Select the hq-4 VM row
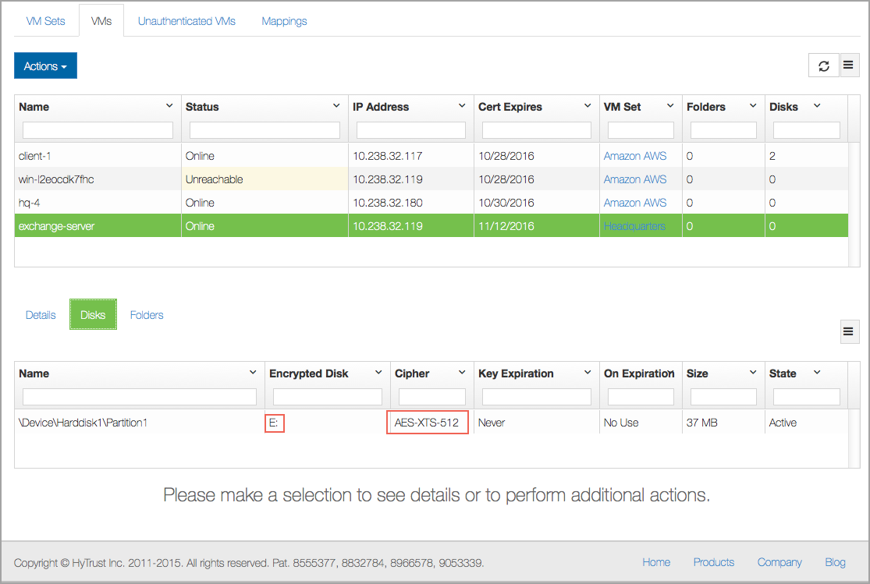This screenshot has width=870, height=584. 431,203
